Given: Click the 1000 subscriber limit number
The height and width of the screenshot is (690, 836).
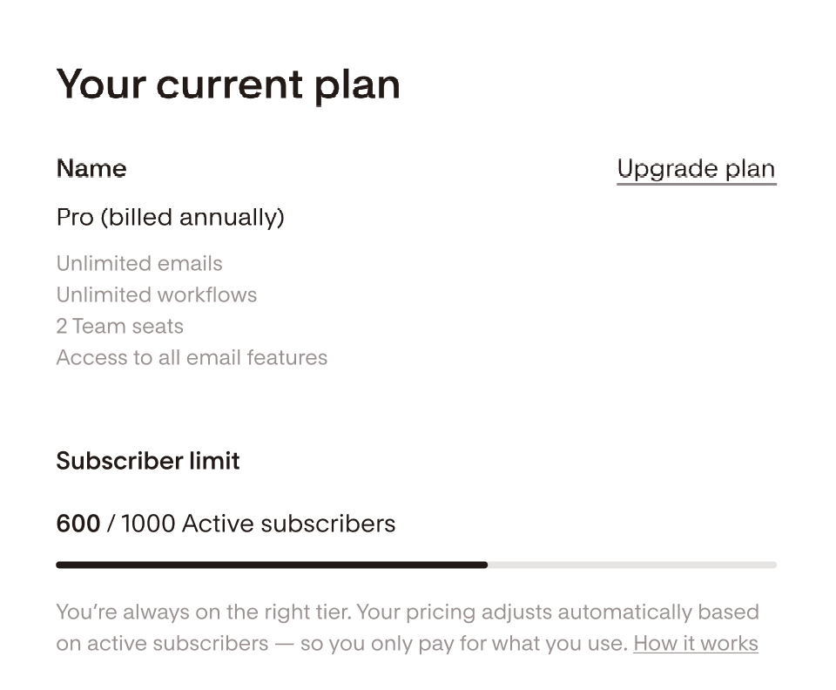Looking at the screenshot, I should 148,524.
